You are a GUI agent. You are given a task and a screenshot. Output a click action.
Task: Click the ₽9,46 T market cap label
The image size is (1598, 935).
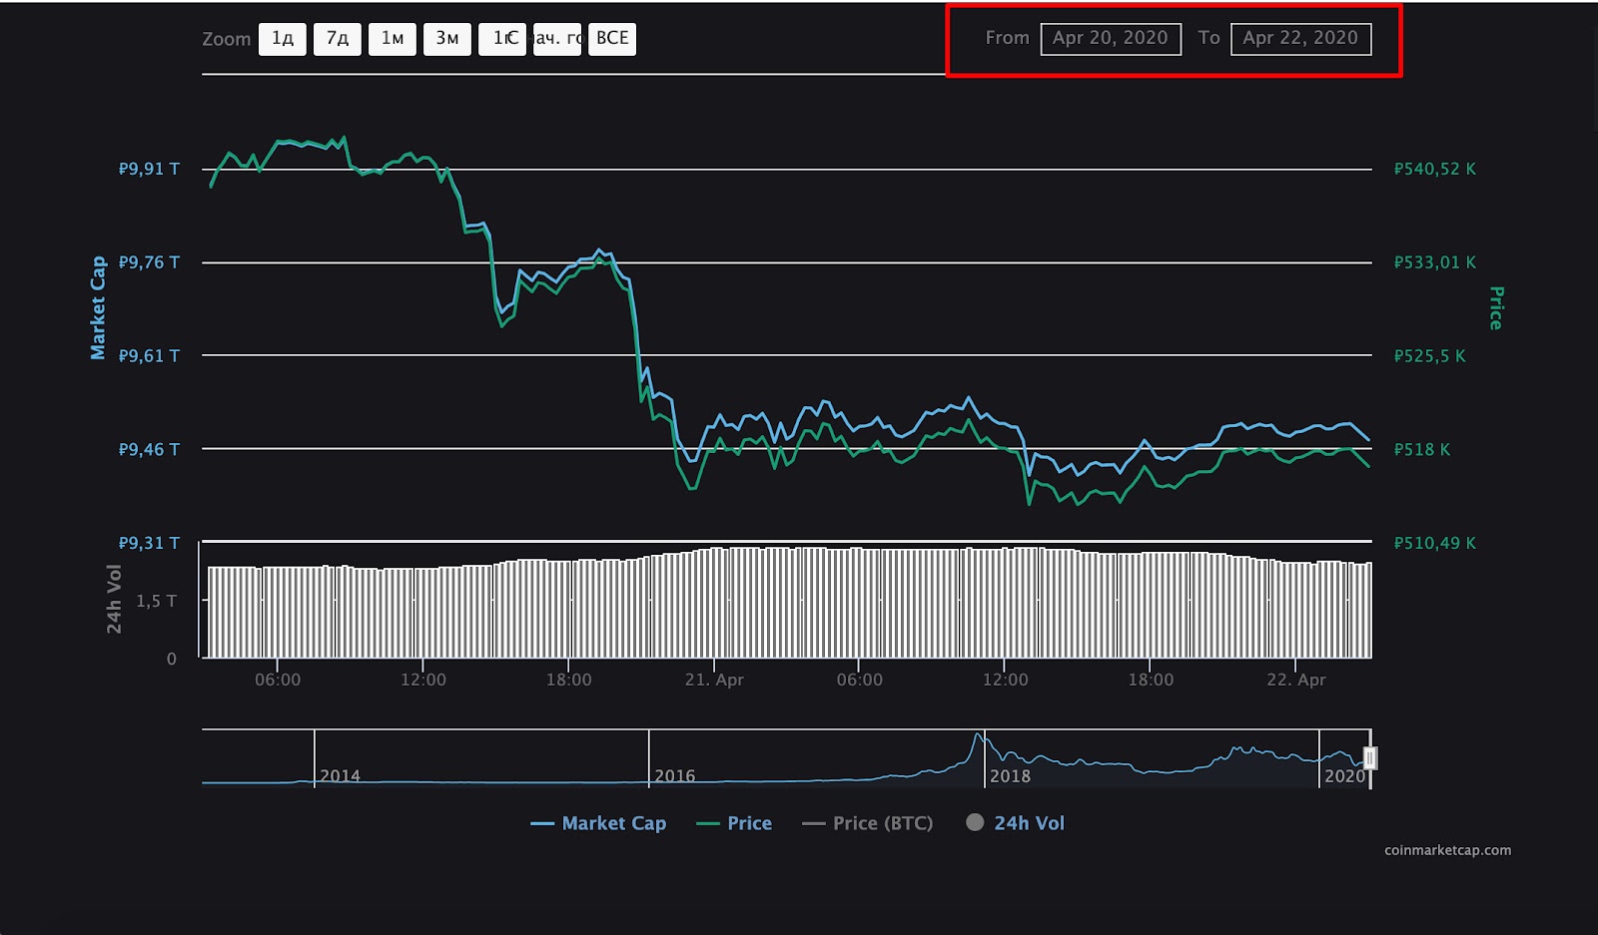[x=150, y=449]
